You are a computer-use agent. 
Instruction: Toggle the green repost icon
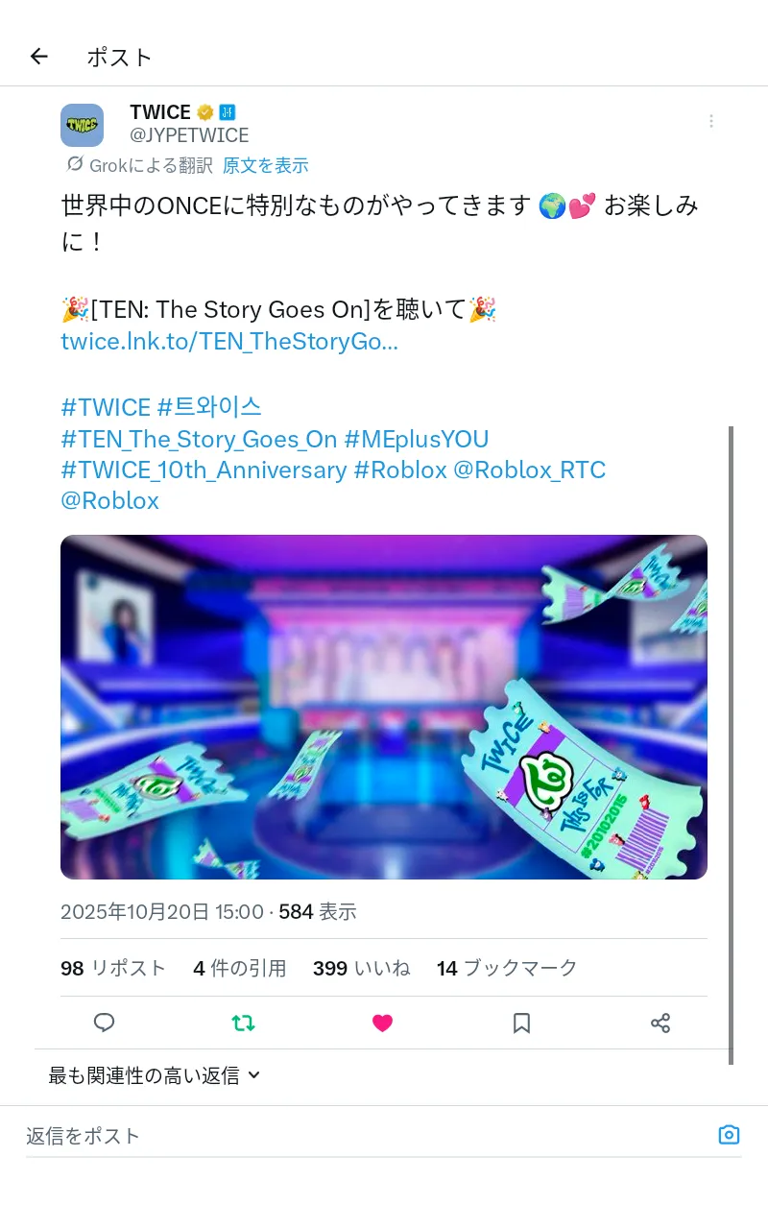click(243, 1023)
